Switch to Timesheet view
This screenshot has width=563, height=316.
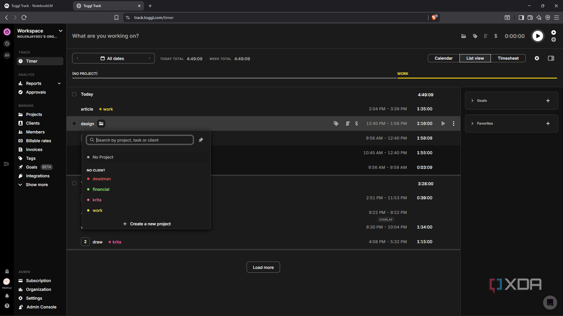(x=508, y=58)
